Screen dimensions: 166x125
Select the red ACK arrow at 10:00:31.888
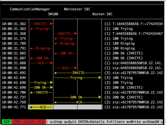click(41, 63)
